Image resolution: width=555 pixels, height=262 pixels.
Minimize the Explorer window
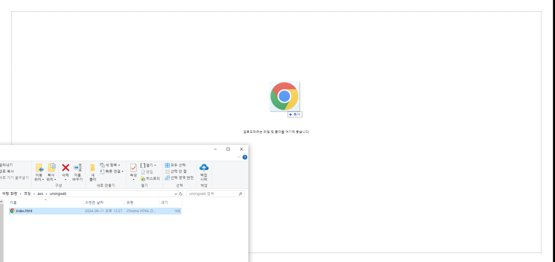(x=215, y=149)
